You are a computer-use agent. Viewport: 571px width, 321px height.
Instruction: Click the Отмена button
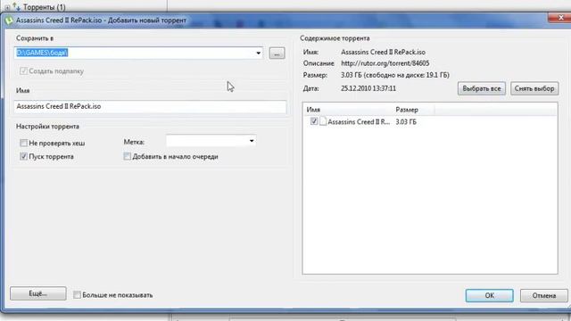pyautogui.click(x=544, y=295)
